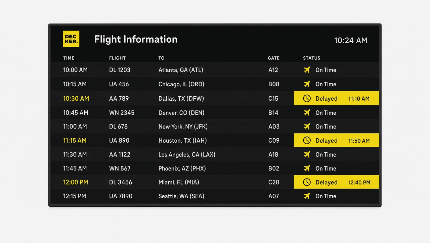The width and height of the screenshot is (430, 243).
Task: Click the 10:45 AM departure time
Action: tap(76, 113)
